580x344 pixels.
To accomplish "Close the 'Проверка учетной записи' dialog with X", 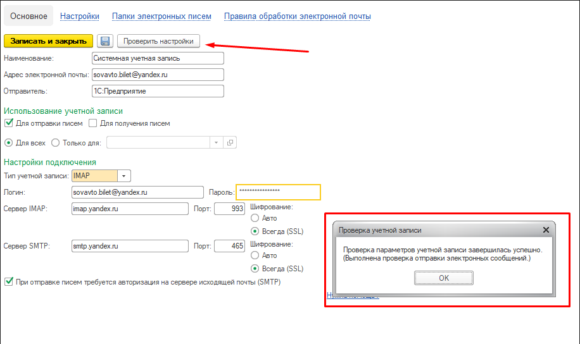I will point(546,231).
